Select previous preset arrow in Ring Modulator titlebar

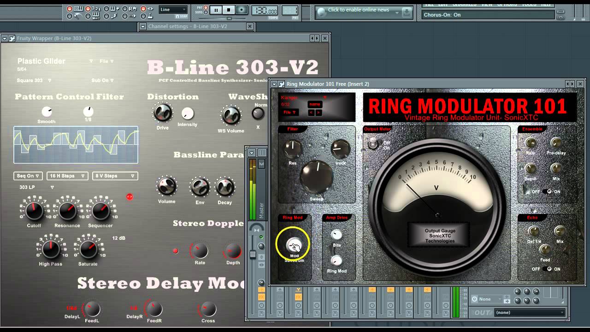point(568,83)
